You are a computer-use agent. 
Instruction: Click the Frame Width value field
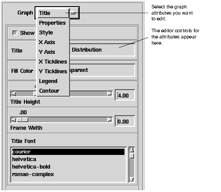[x=125, y=121]
